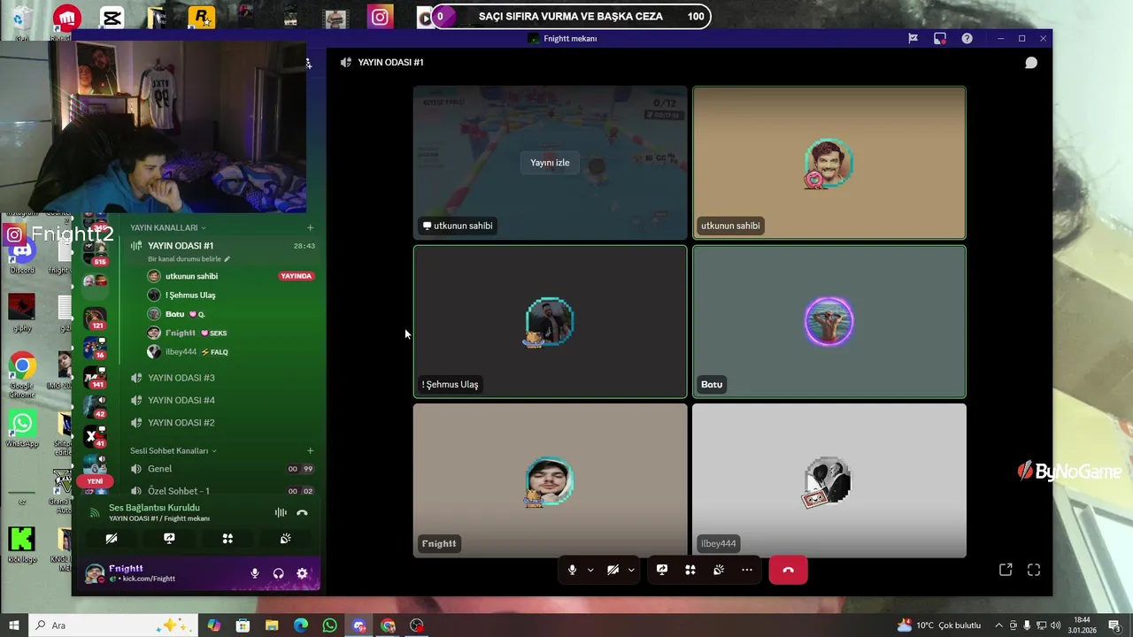This screenshot has height=637, width=1133.
Task: Click the YAYINDA live badge
Action: pyautogui.click(x=297, y=276)
